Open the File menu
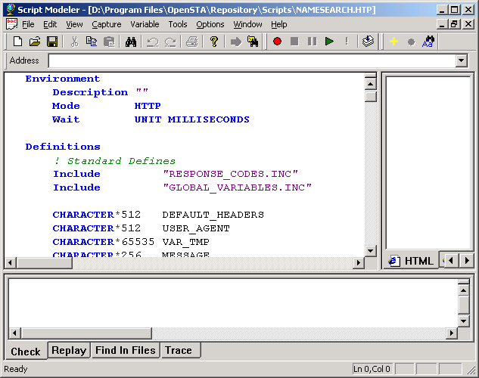 28,24
